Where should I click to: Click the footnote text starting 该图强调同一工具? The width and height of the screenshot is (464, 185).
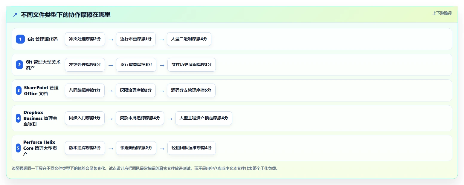[145, 168]
